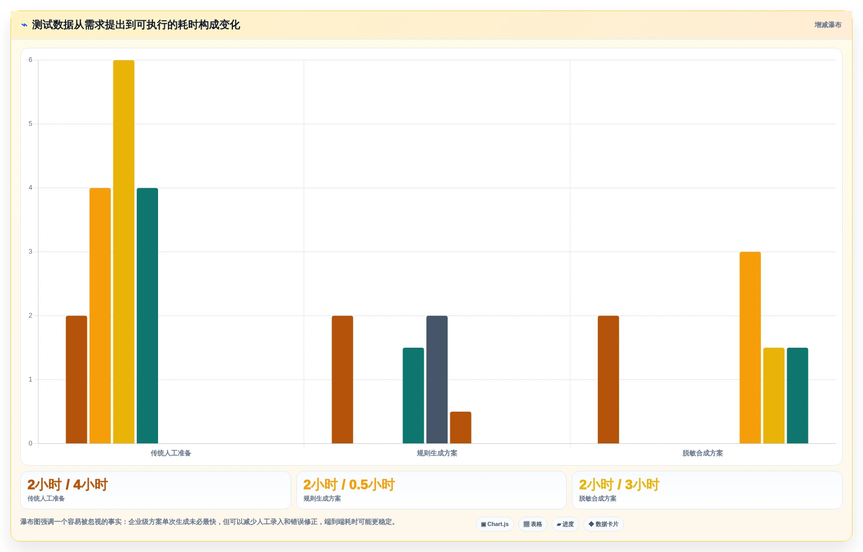Viewport: 863px width, 552px height.
Task: Click the teal bar in 规则生成方案 group
Action: [413, 396]
